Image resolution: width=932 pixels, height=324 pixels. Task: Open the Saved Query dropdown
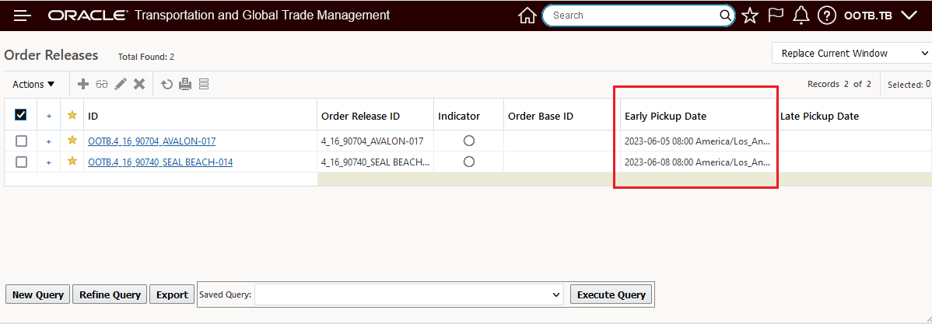tap(409, 294)
